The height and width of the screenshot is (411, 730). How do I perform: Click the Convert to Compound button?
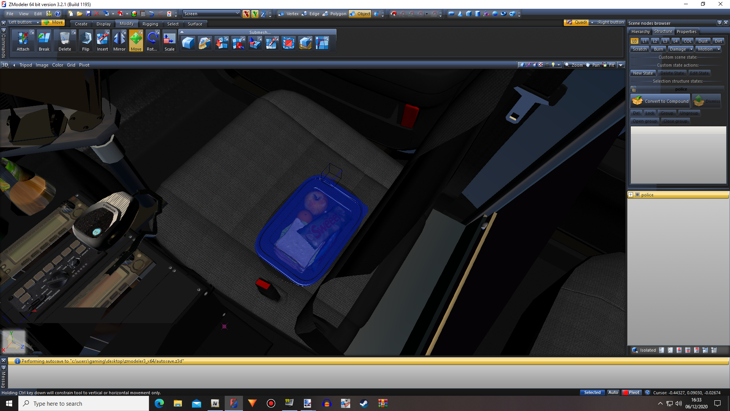click(x=660, y=101)
